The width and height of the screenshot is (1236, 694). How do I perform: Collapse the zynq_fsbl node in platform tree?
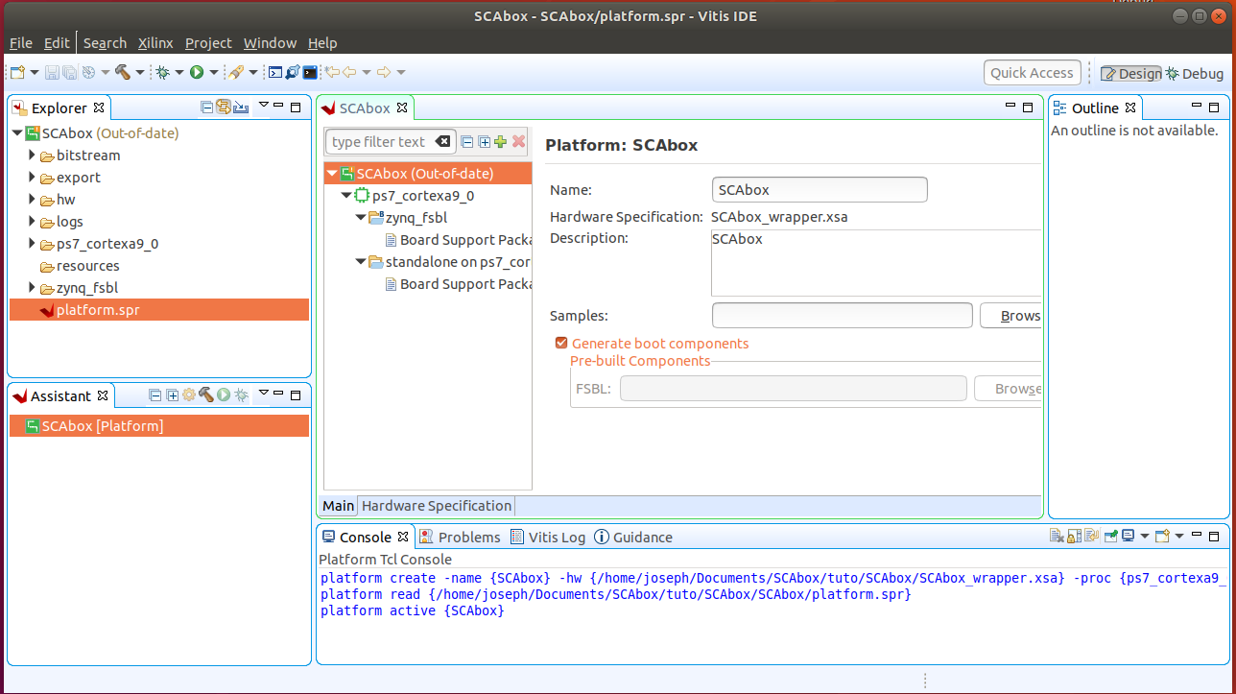[362, 218]
